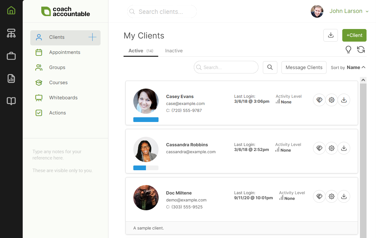Open the library book icon in left rail
The width and height of the screenshot is (376, 238).
click(x=11, y=101)
